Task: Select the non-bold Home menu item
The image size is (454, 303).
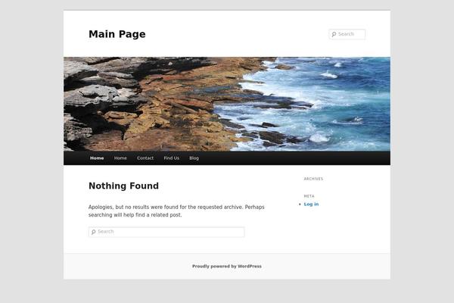Action: (120, 158)
